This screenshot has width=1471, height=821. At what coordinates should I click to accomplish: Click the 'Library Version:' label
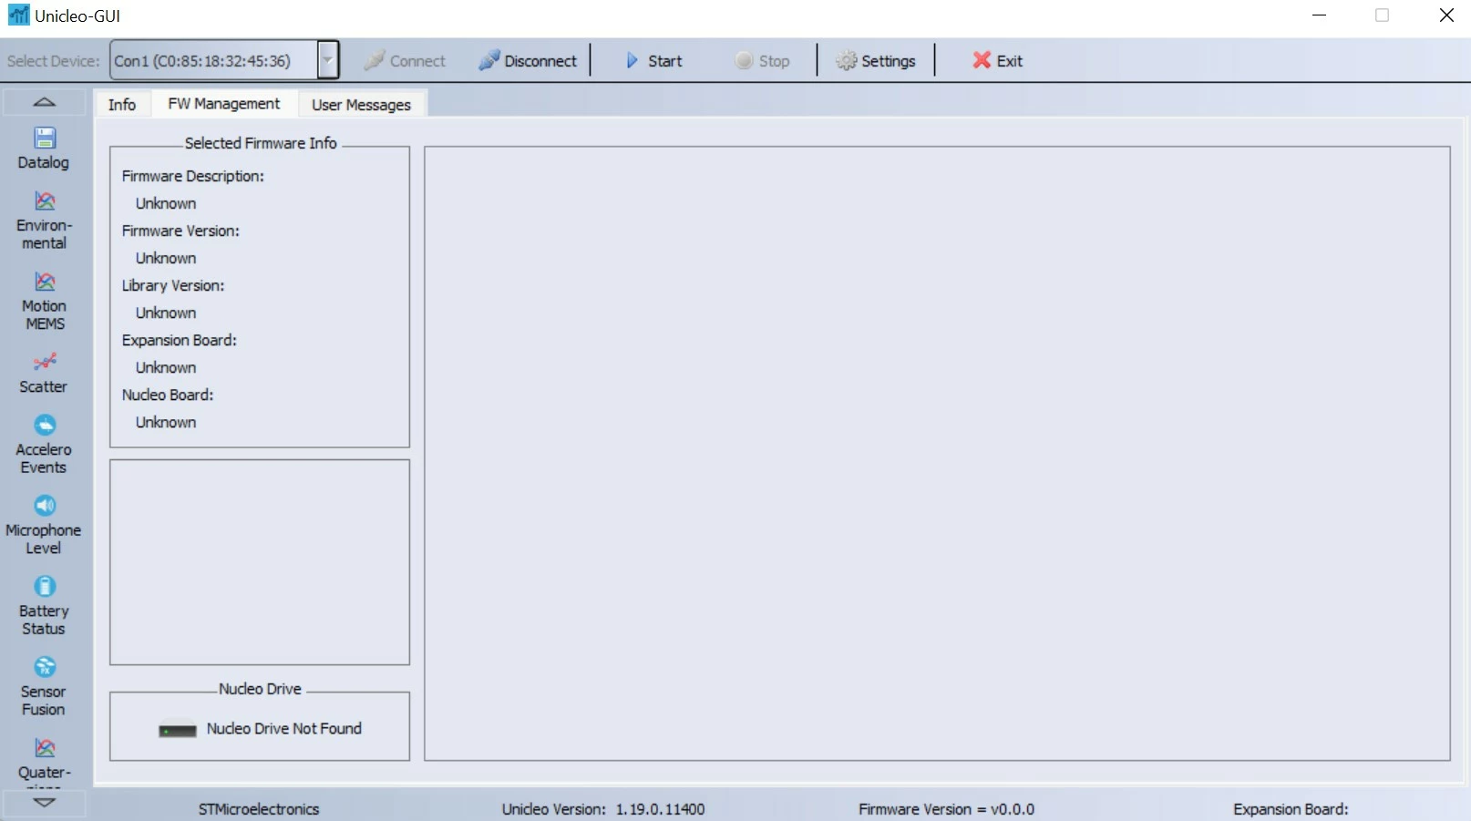[x=173, y=286]
